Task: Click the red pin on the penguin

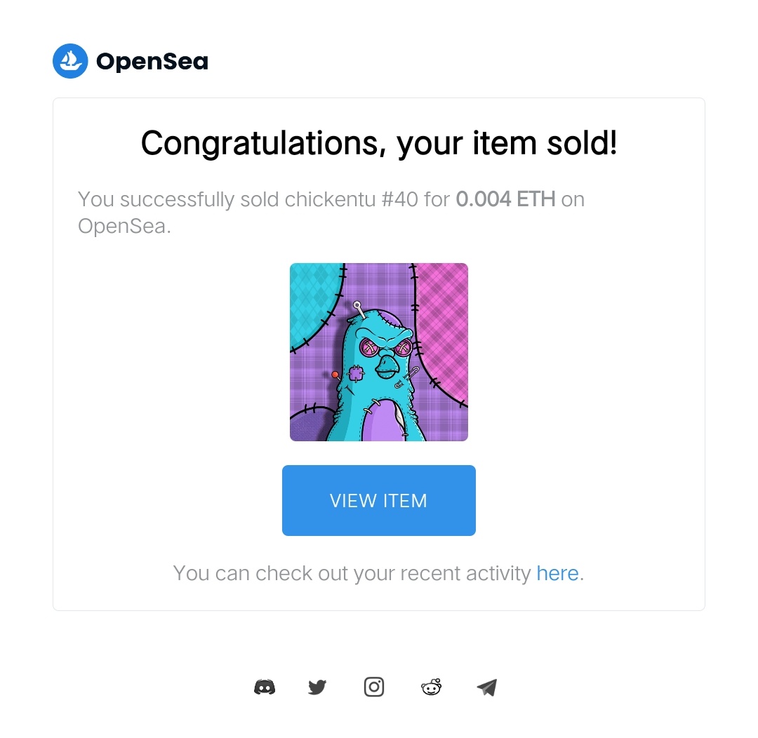Action: 335,375
